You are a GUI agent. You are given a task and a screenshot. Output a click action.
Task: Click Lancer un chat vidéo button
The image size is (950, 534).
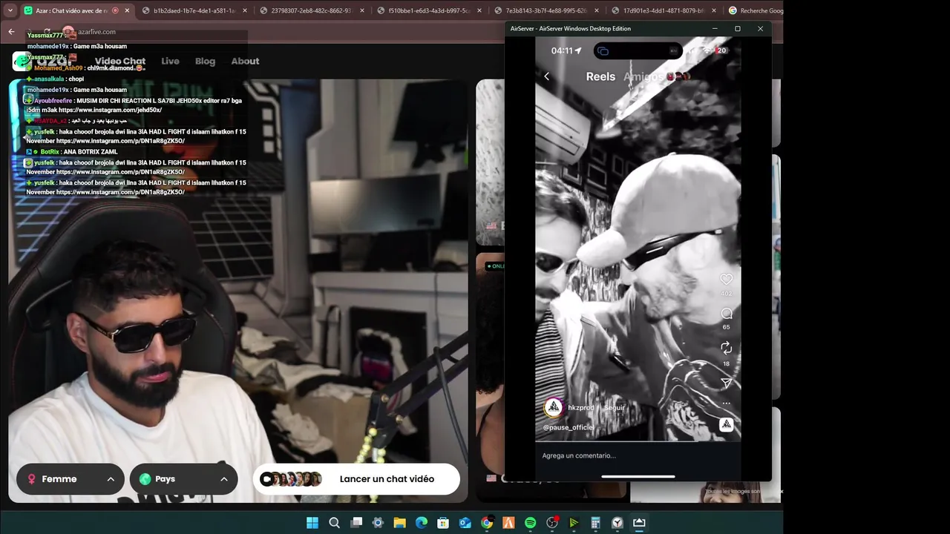click(x=356, y=479)
